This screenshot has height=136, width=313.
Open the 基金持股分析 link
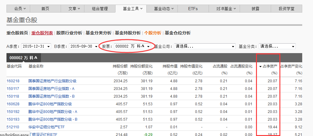click(128, 33)
